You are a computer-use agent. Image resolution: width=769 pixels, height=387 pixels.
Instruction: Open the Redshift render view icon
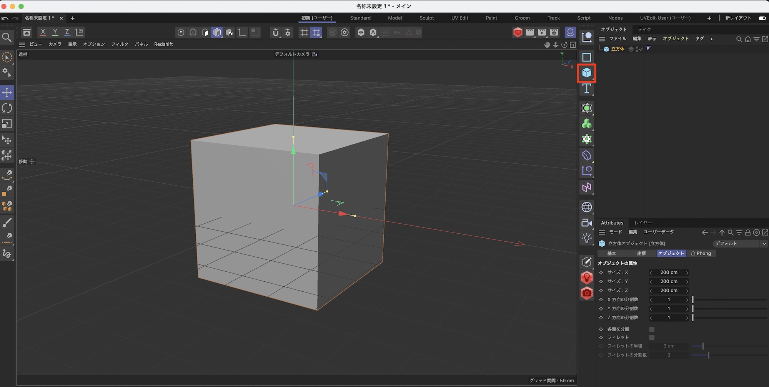[518, 33]
